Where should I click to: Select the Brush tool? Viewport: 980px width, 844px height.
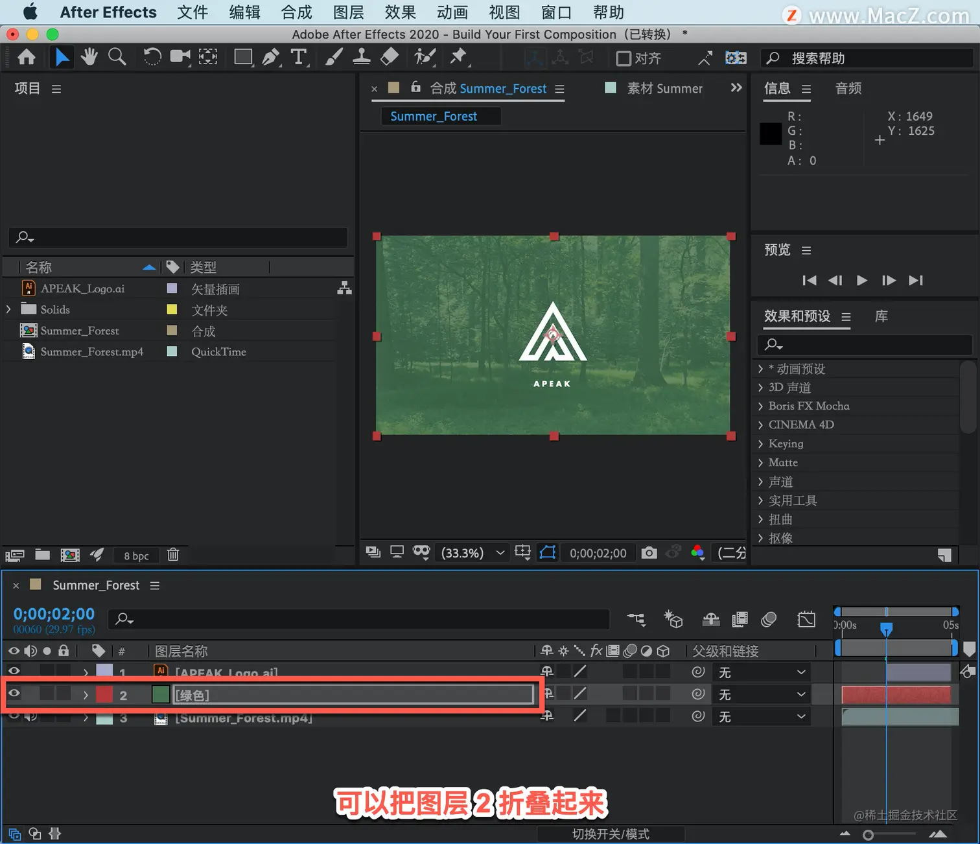(334, 58)
